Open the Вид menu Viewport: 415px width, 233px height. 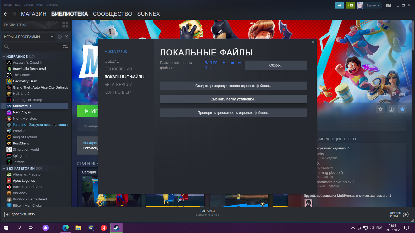click(18, 5)
